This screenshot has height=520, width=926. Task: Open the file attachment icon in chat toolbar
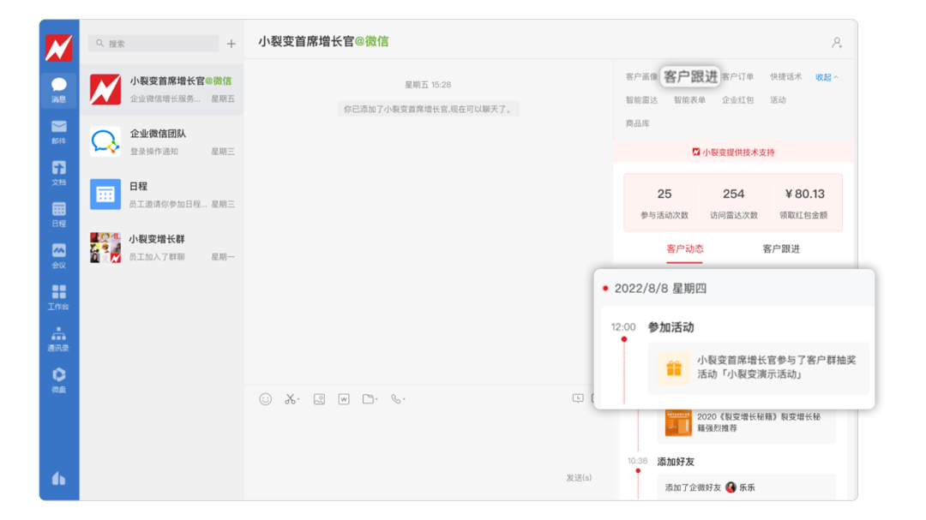369,398
